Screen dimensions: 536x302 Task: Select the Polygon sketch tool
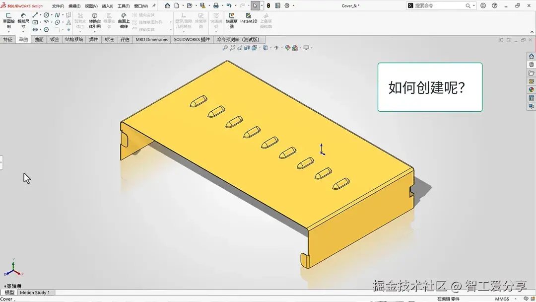point(46,29)
